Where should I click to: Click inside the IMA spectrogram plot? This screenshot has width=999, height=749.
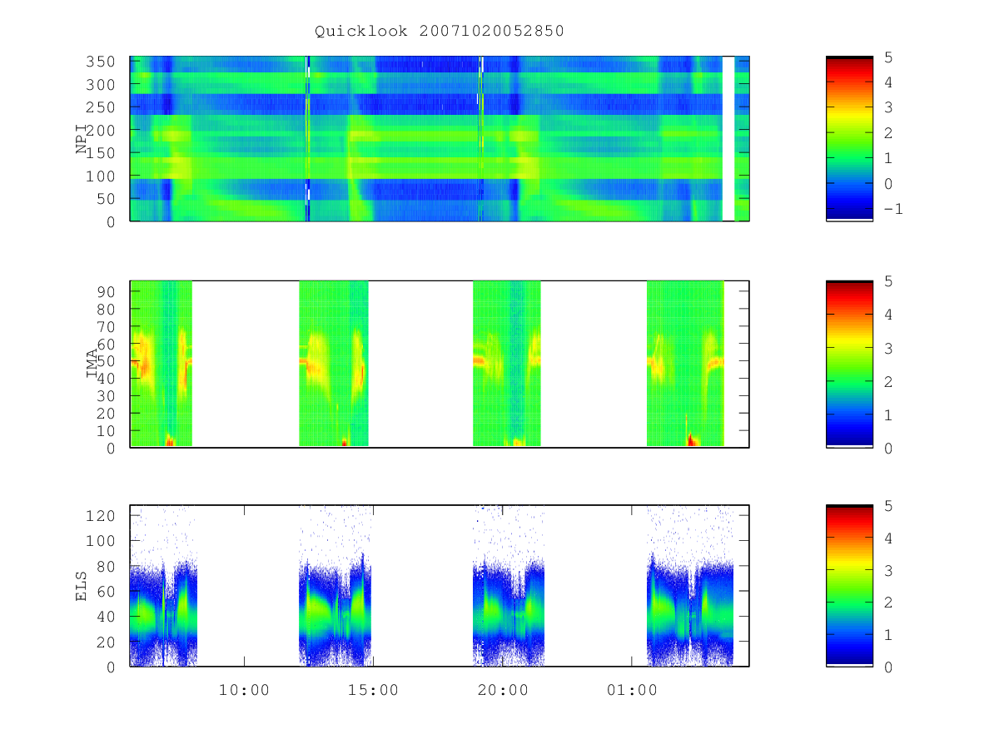pyautogui.click(x=440, y=364)
